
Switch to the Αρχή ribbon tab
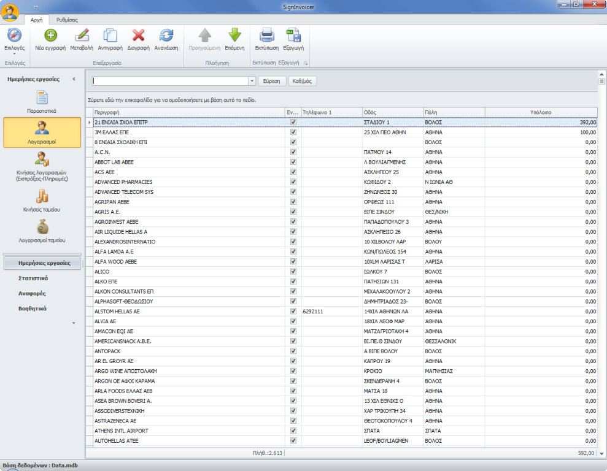click(x=36, y=20)
